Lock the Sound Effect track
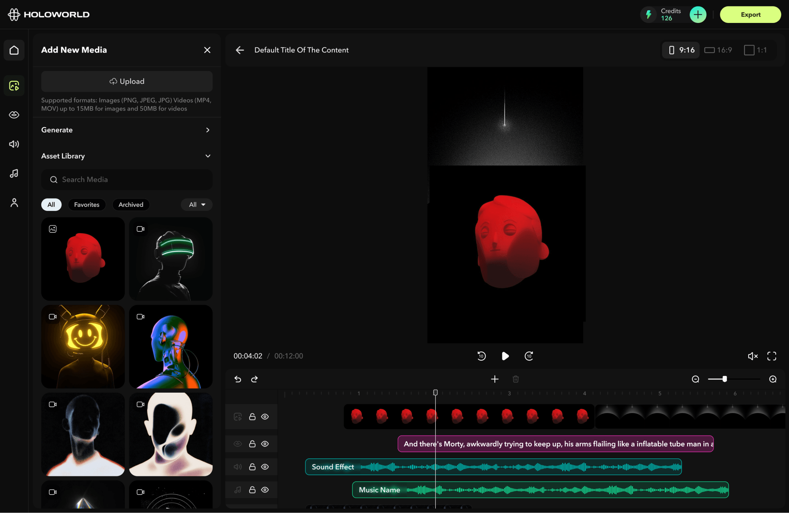Screen dimensions: 789x513 coord(252,467)
